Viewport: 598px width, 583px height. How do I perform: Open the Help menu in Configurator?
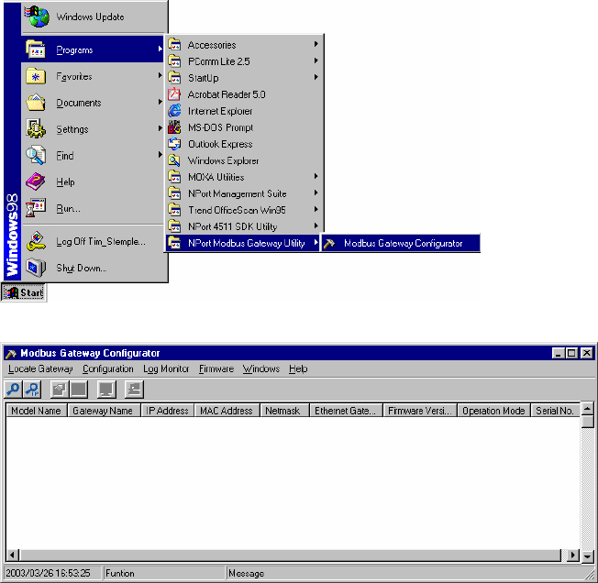tap(298, 368)
